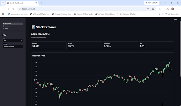Click the P/E Ratio value 35.71
The height and width of the screenshot is (106, 181).
71,46
